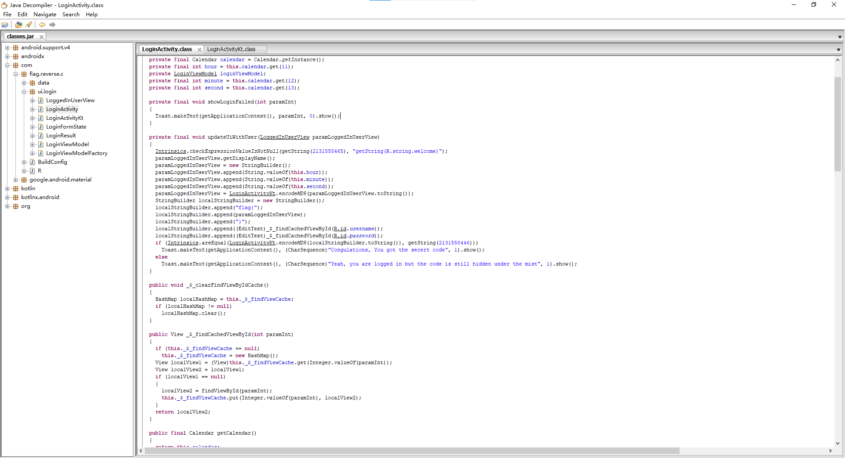Image resolution: width=845 pixels, height=458 pixels.
Task: Click the androidx package icon
Action: click(x=15, y=56)
